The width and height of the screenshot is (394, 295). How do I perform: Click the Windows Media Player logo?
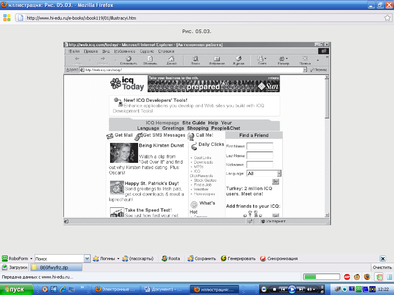tap(264, 290)
